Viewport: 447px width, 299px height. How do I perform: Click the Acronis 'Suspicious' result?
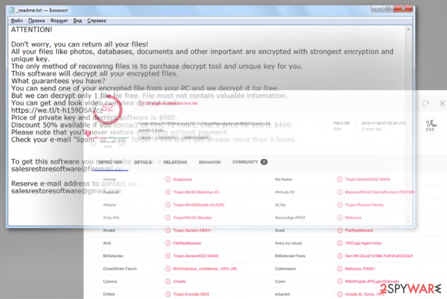[x=183, y=179]
